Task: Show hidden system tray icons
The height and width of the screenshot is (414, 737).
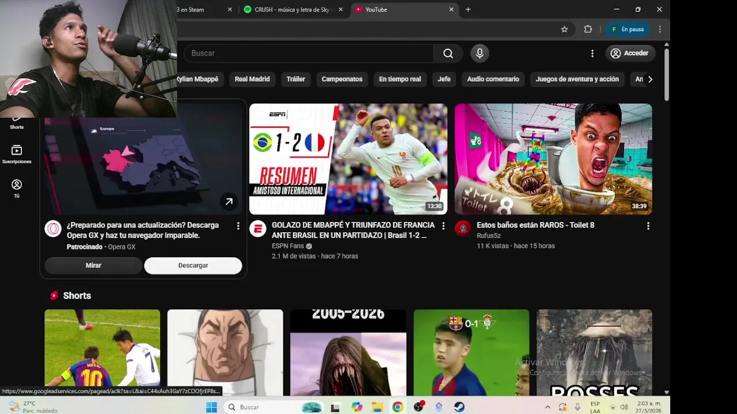Action: [x=547, y=407]
